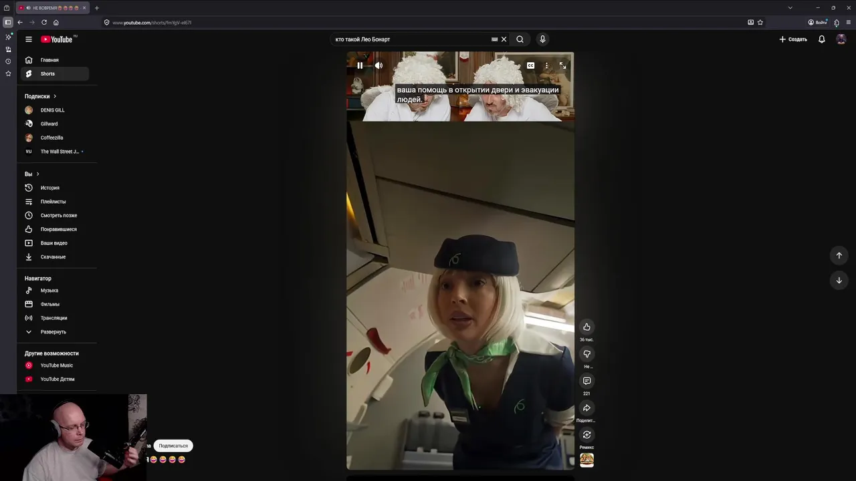The image size is (856, 481).
Task: Start voice search with microphone
Action: tap(542, 39)
